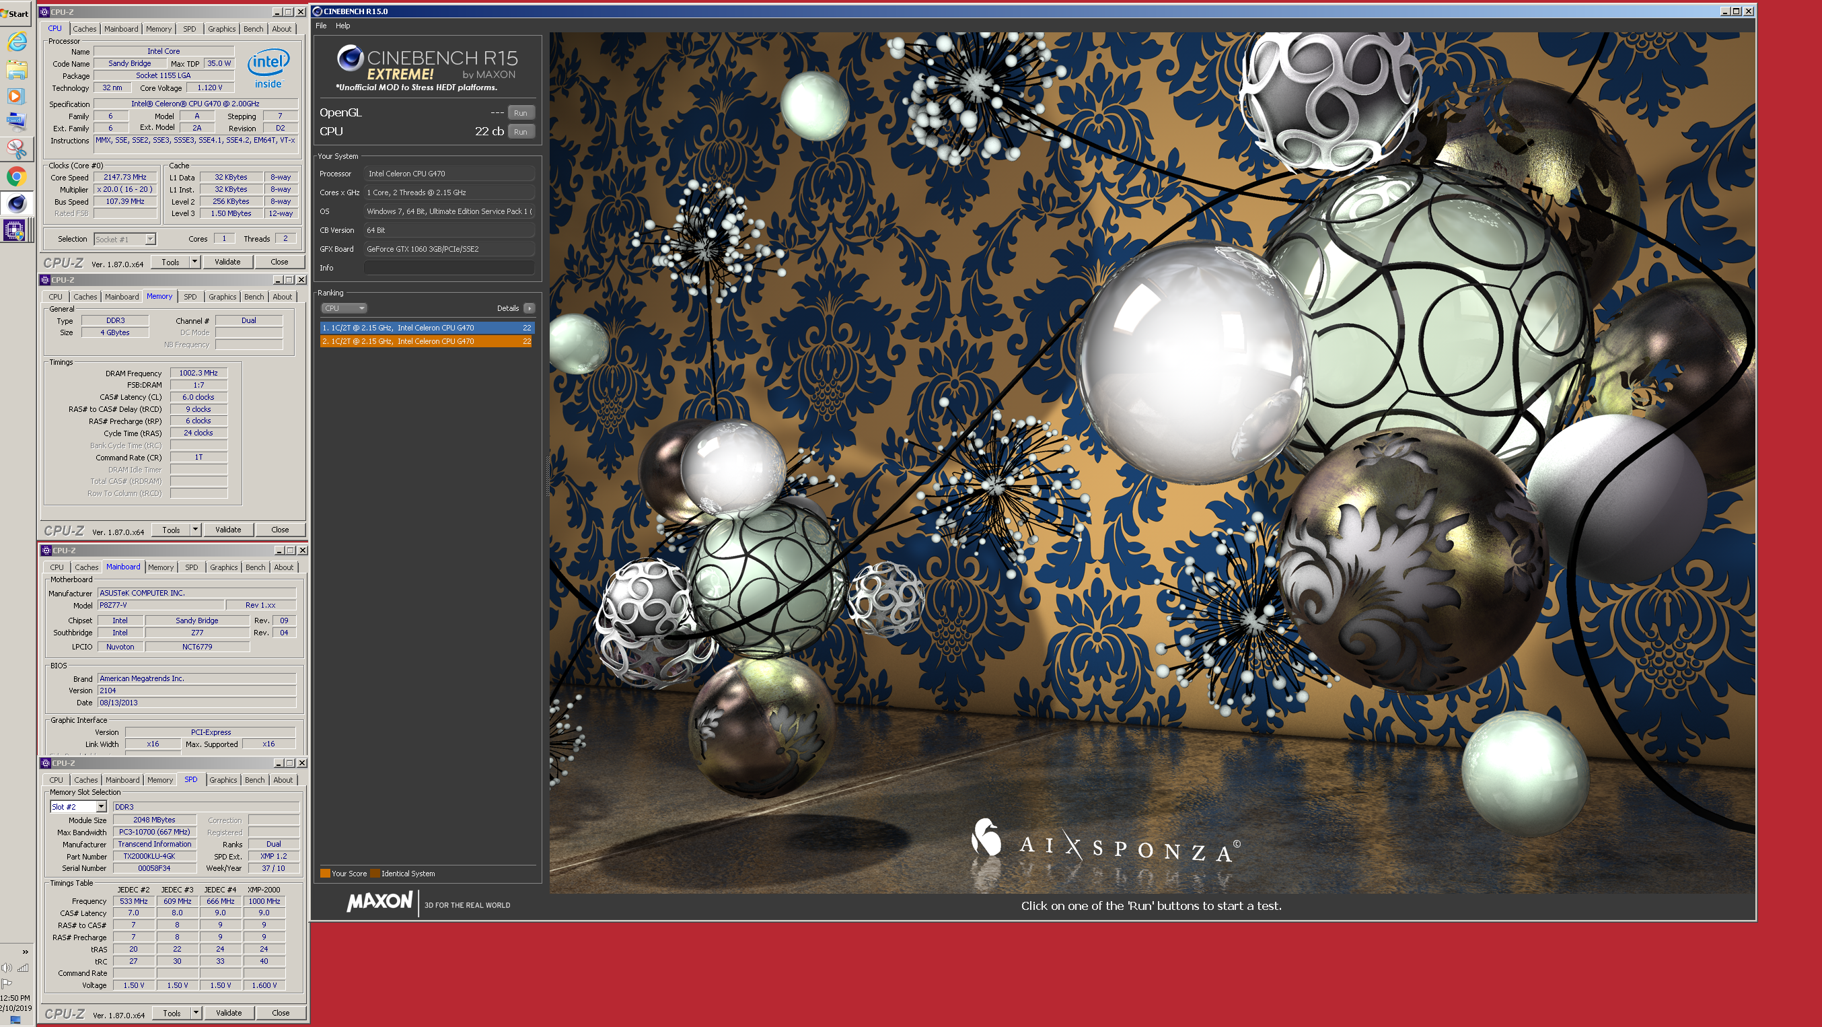This screenshot has height=1027, width=1822.
Task: Click the volume speaker tray icon
Action: 7,968
